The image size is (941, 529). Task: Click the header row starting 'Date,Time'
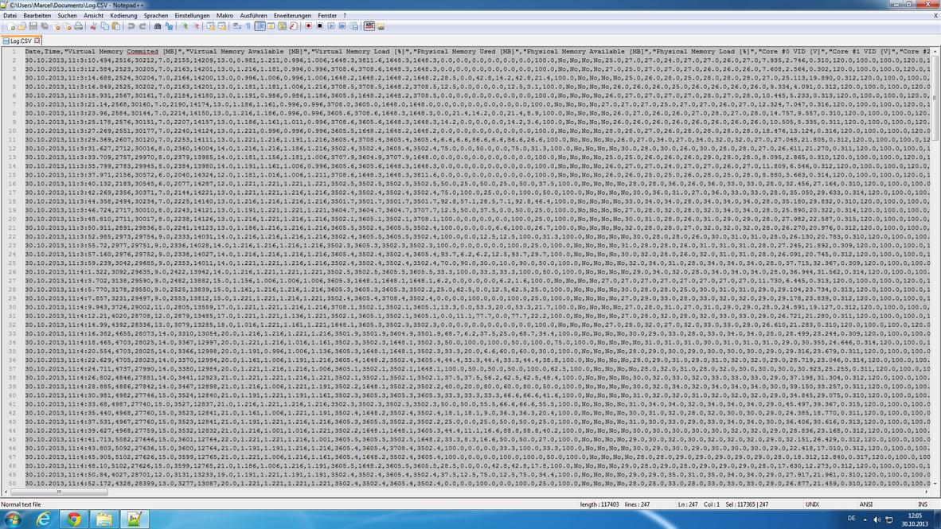[477, 52]
